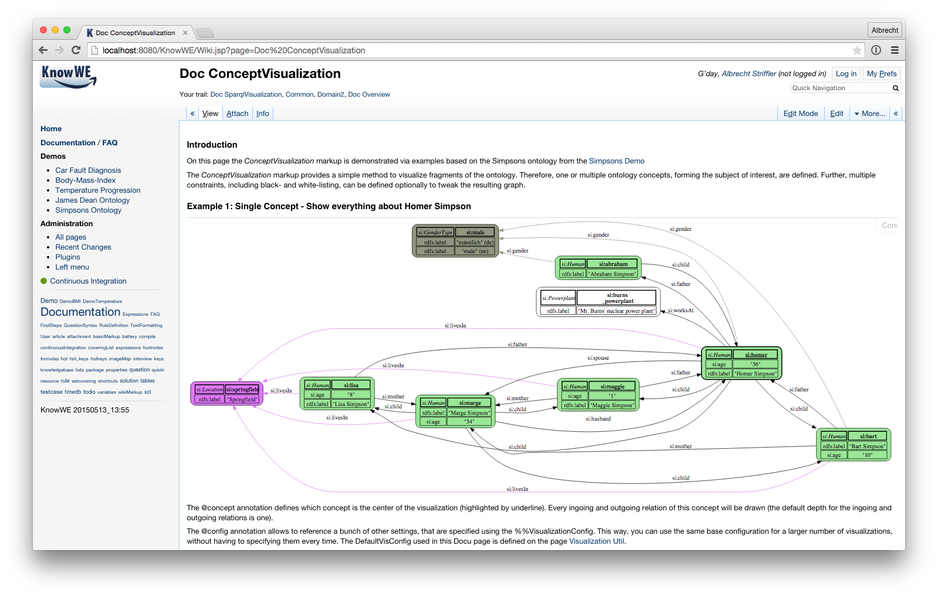Click the si:homer node in the graph
The image size is (938, 597).
741,363
